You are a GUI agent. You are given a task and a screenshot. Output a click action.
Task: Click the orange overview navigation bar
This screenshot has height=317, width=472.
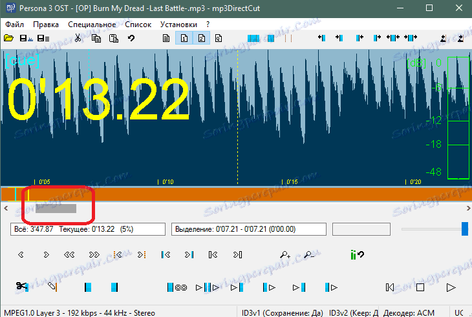tap(236, 194)
